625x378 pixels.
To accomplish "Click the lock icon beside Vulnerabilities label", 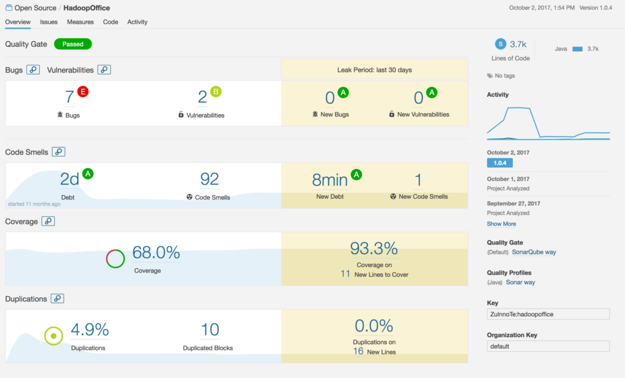I will pos(181,115).
